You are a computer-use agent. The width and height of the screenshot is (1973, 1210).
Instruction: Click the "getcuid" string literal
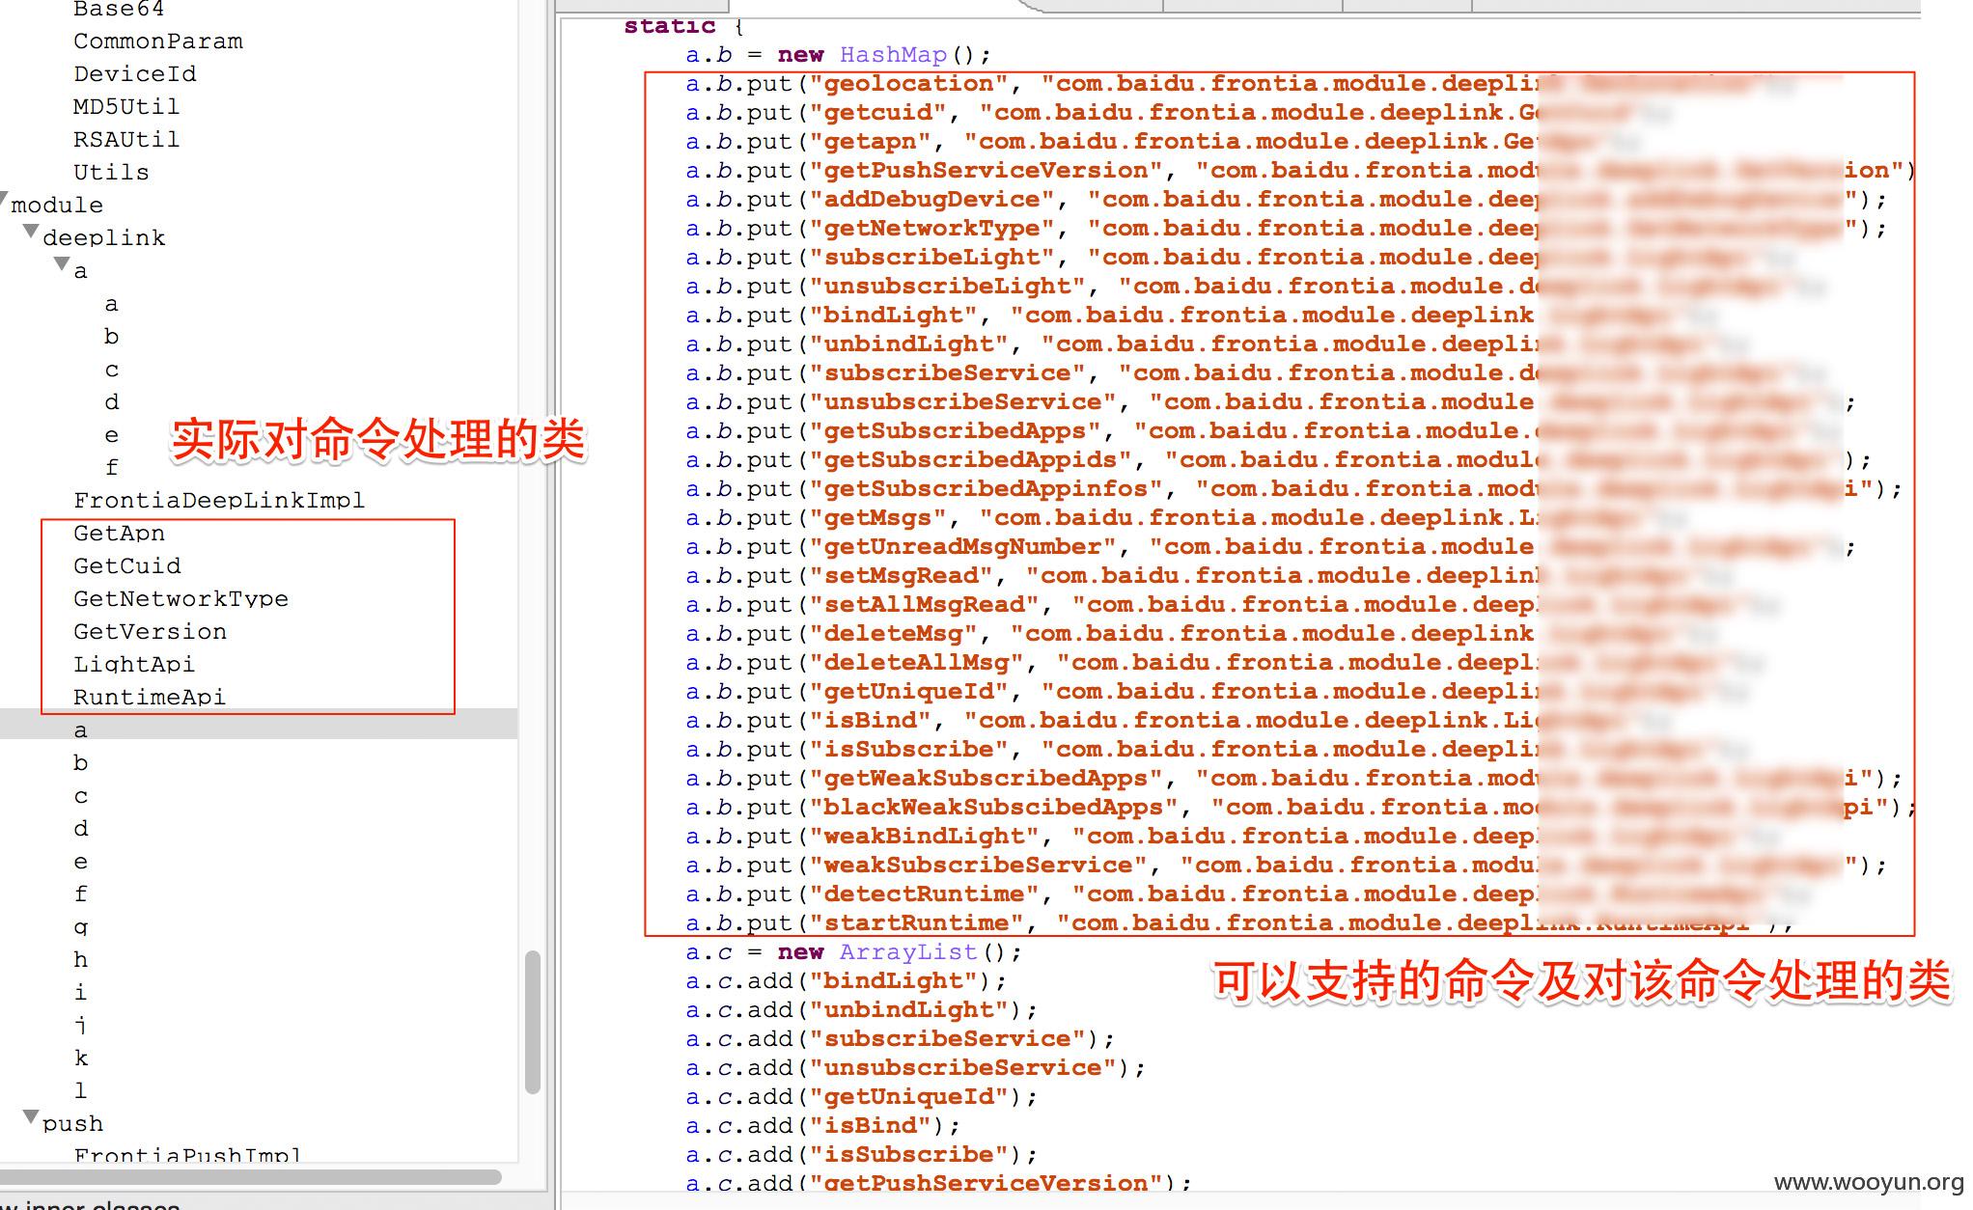coord(877,113)
